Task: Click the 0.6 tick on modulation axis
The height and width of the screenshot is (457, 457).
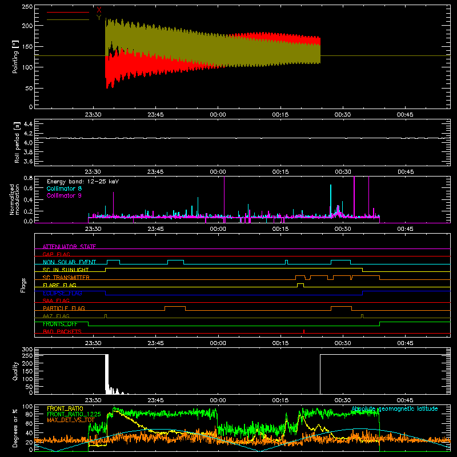Action: [28, 189]
